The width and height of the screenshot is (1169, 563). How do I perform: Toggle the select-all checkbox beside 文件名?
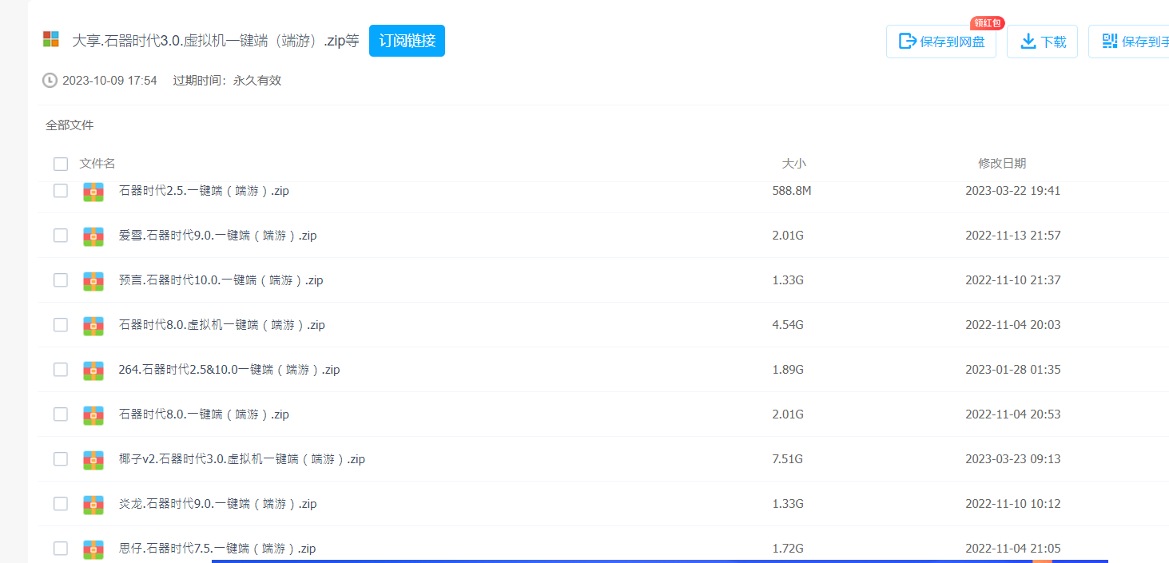click(61, 164)
